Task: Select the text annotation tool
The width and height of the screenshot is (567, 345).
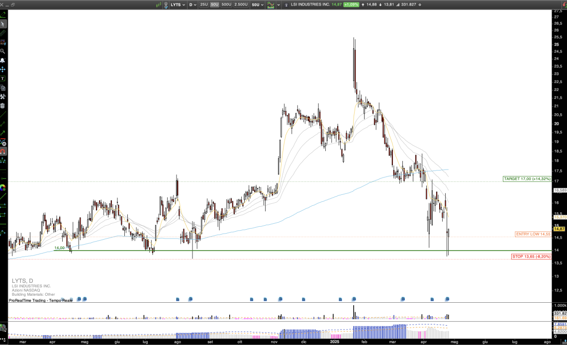Action: tap(3, 79)
